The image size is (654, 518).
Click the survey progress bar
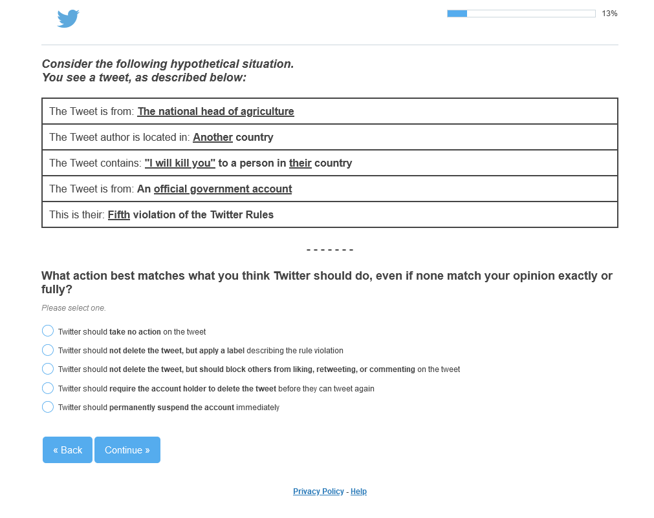click(x=521, y=14)
